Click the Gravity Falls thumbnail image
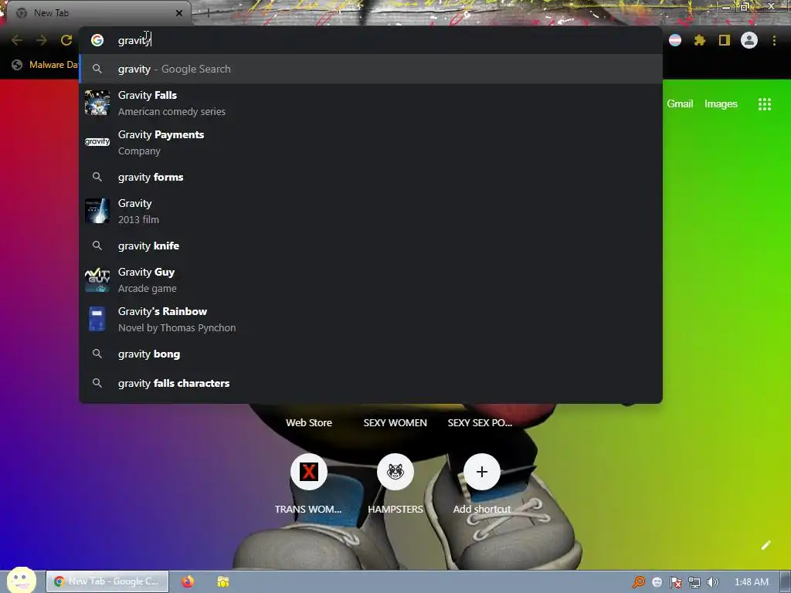Image resolution: width=791 pixels, height=593 pixels. click(97, 103)
